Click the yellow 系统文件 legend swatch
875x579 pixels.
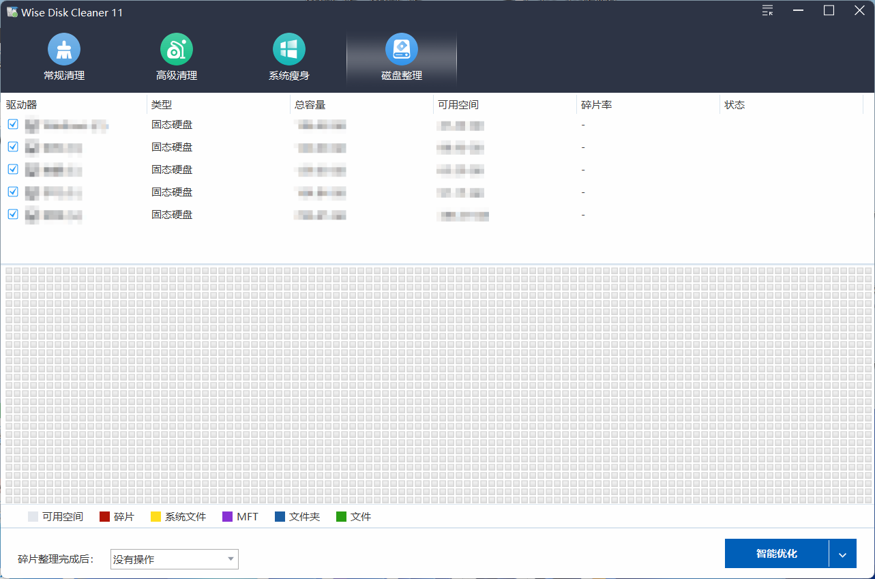point(156,517)
